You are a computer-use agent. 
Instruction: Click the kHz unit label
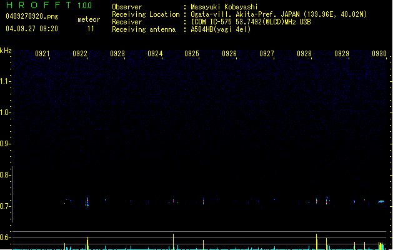click(x=6, y=51)
